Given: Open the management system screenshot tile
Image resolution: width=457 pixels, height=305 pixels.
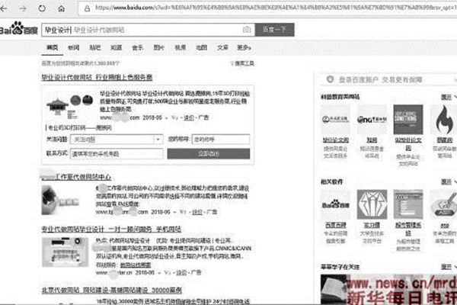Looking at the screenshot, I should tap(408, 204).
